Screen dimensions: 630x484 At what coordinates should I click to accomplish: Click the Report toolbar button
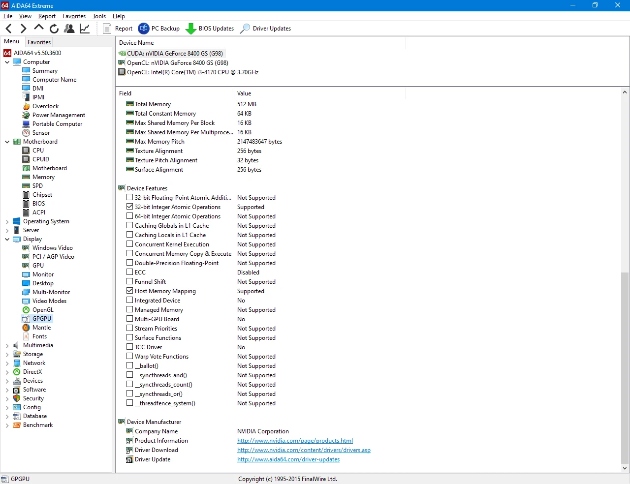coord(118,29)
